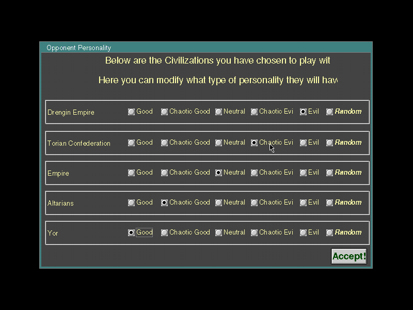Select Evil for Torian Confederation
The image size is (413, 310).
pos(303,143)
